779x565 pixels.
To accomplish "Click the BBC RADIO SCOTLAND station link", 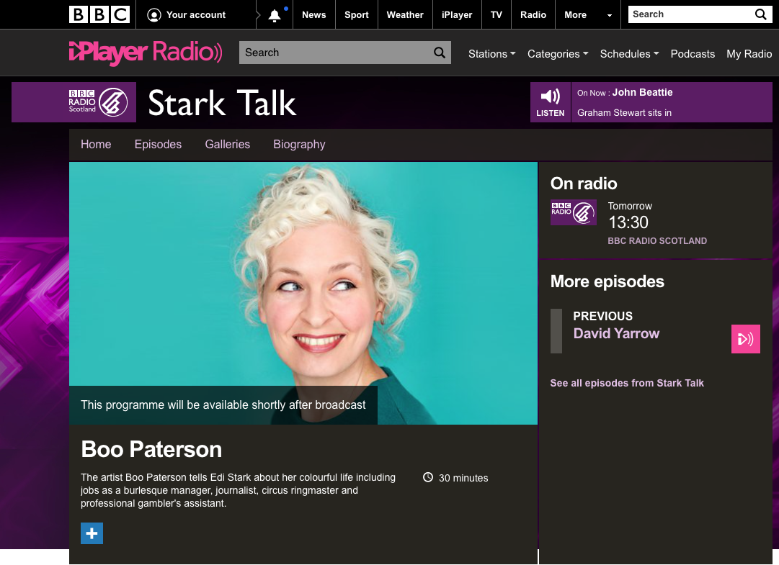I will point(657,240).
